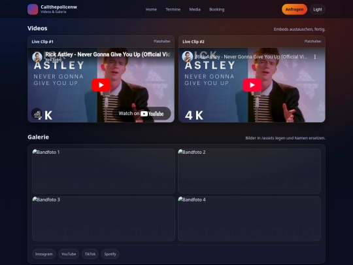The height and width of the screenshot is (265, 353).
Task: Play the Live Clip #1 video
Action: [x=101, y=85]
